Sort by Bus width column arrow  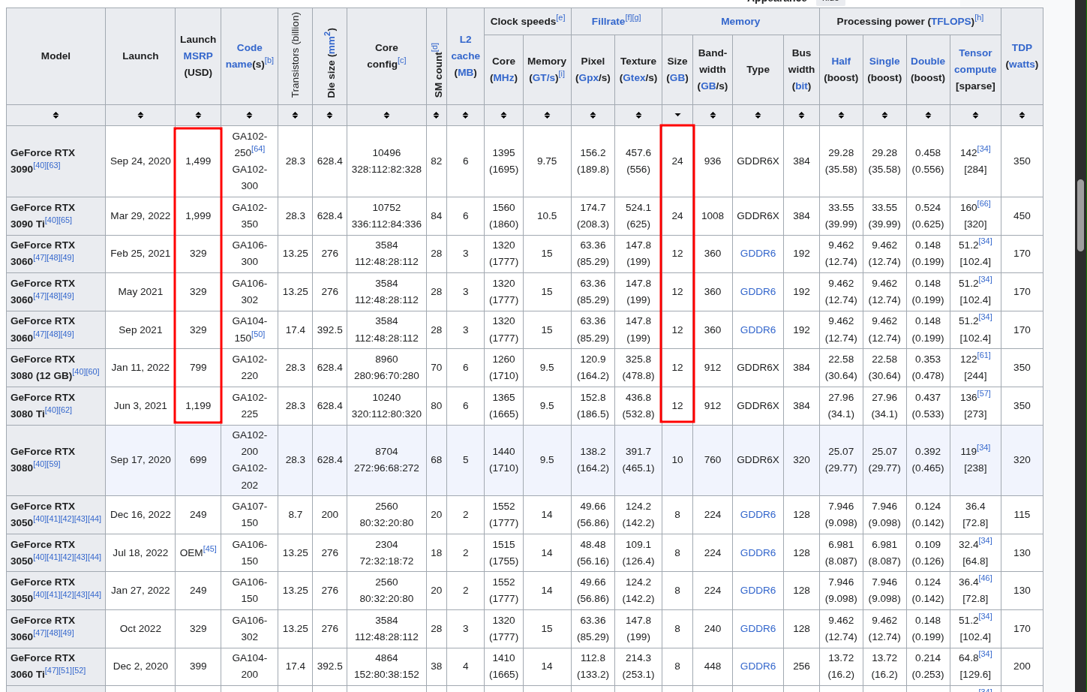point(801,115)
